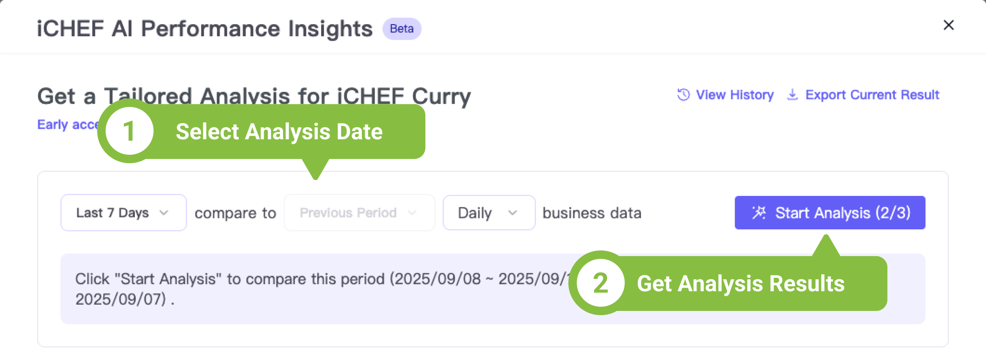The height and width of the screenshot is (363, 986).
Task: Click the chevron next to Daily
Action: [512, 213]
